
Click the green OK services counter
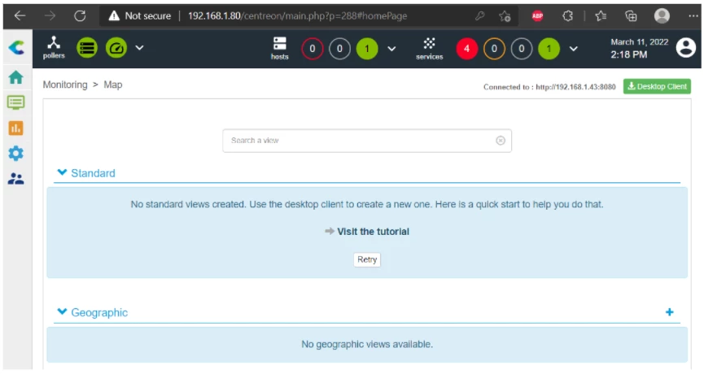(549, 49)
